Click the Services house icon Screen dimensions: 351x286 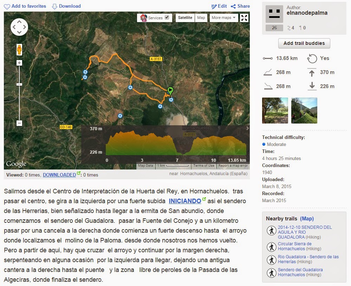click(x=143, y=18)
